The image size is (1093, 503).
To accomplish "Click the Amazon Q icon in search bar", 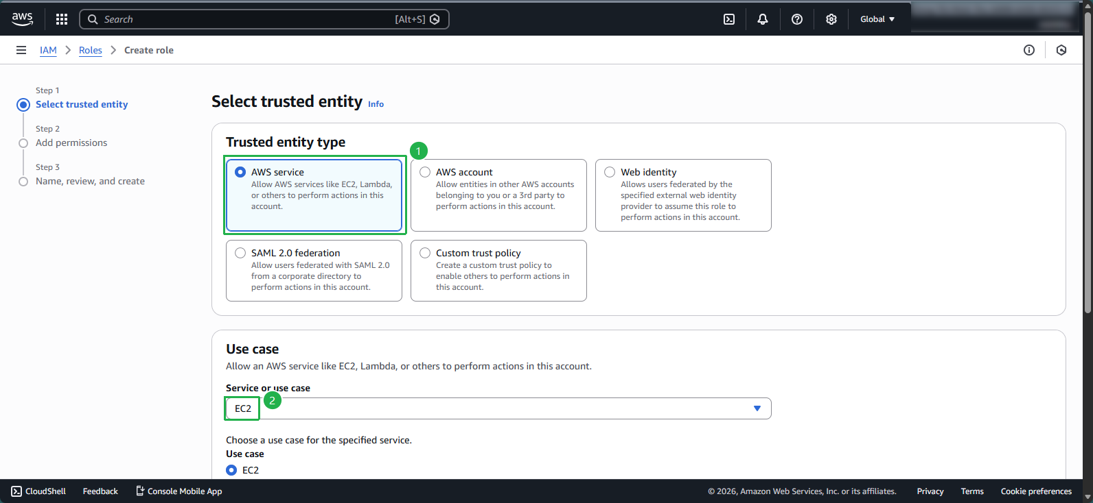I will (x=435, y=19).
